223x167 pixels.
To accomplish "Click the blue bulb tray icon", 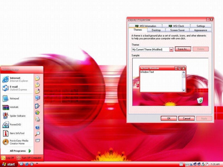I will [x=191, y=164].
